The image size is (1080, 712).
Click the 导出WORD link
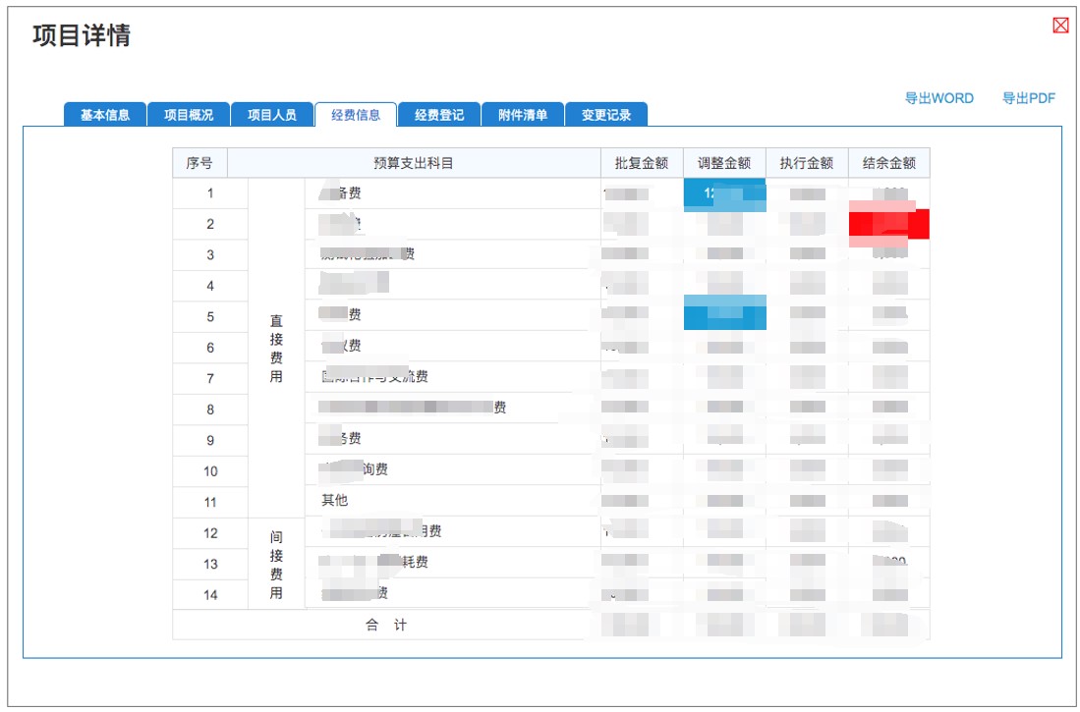click(x=938, y=98)
